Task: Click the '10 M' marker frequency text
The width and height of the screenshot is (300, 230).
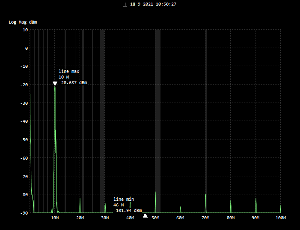Action: click(64, 77)
